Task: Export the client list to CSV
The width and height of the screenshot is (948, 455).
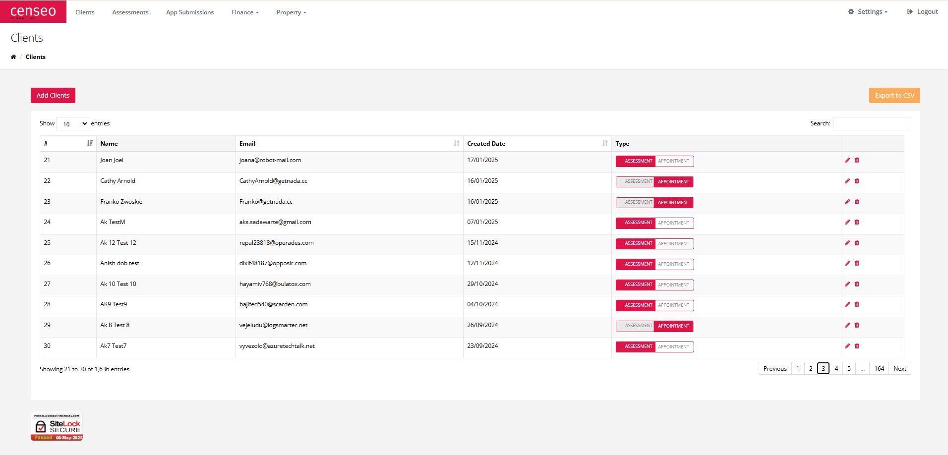Action: coord(894,96)
